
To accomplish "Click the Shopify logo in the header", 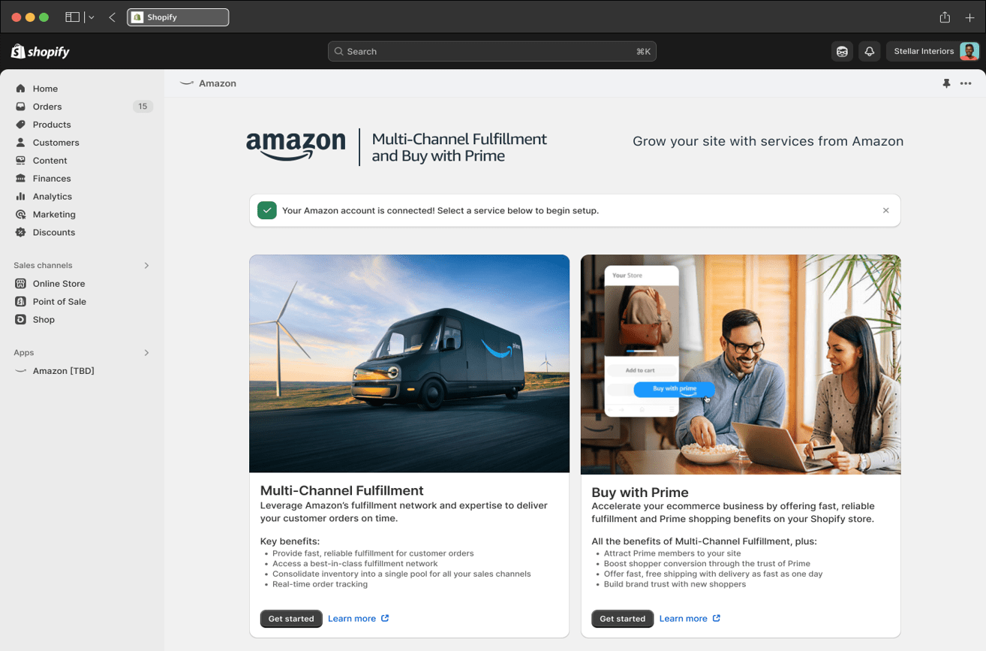I will (x=41, y=51).
